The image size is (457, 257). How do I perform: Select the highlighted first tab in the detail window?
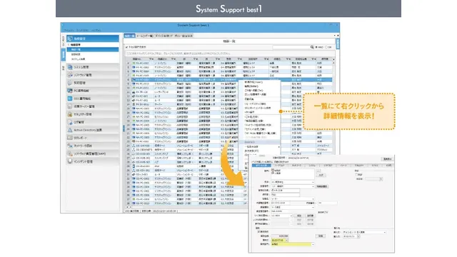(x=261, y=165)
